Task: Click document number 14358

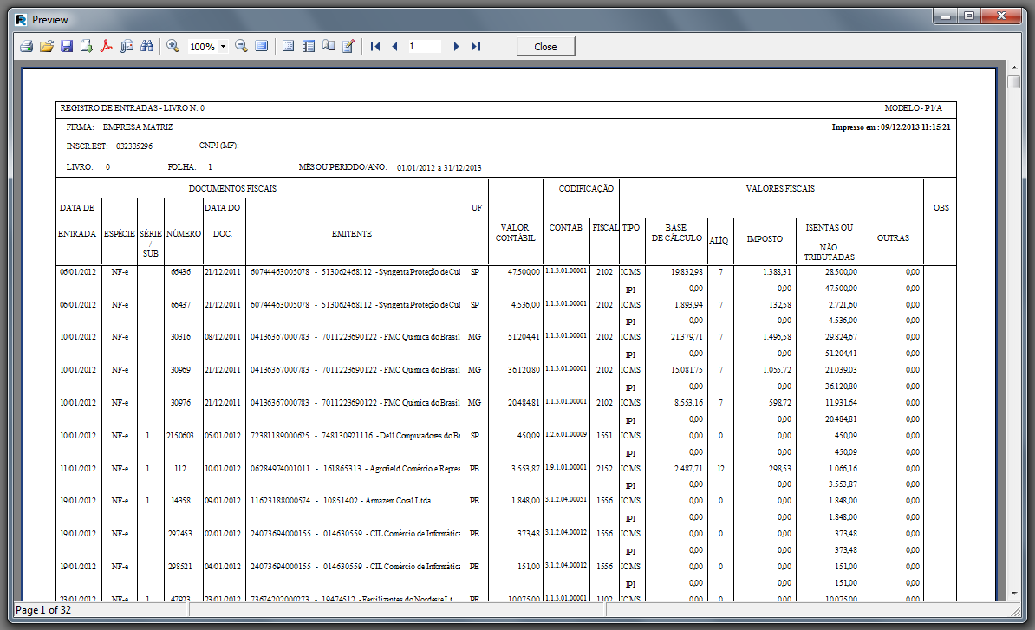Action: (x=180, y=501)
